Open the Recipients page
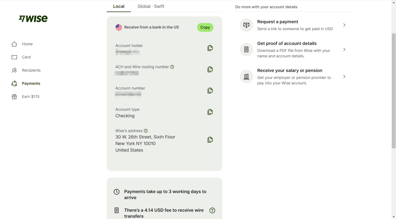The width and height of the screenshot is (396, 219). click(x=31, y=70)
